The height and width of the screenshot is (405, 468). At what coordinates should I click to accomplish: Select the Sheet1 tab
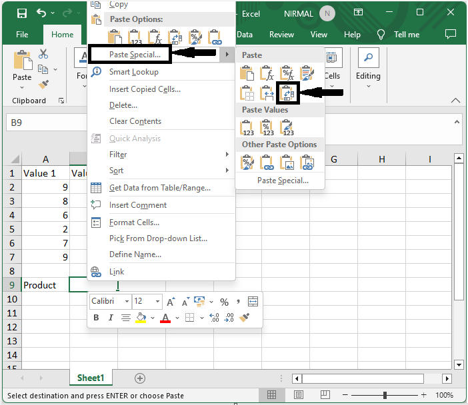tap(91, 378)
